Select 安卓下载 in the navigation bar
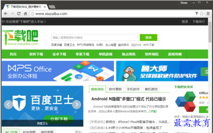The width and height of the screenshot is (213, 133). click(x=59, y=54)
